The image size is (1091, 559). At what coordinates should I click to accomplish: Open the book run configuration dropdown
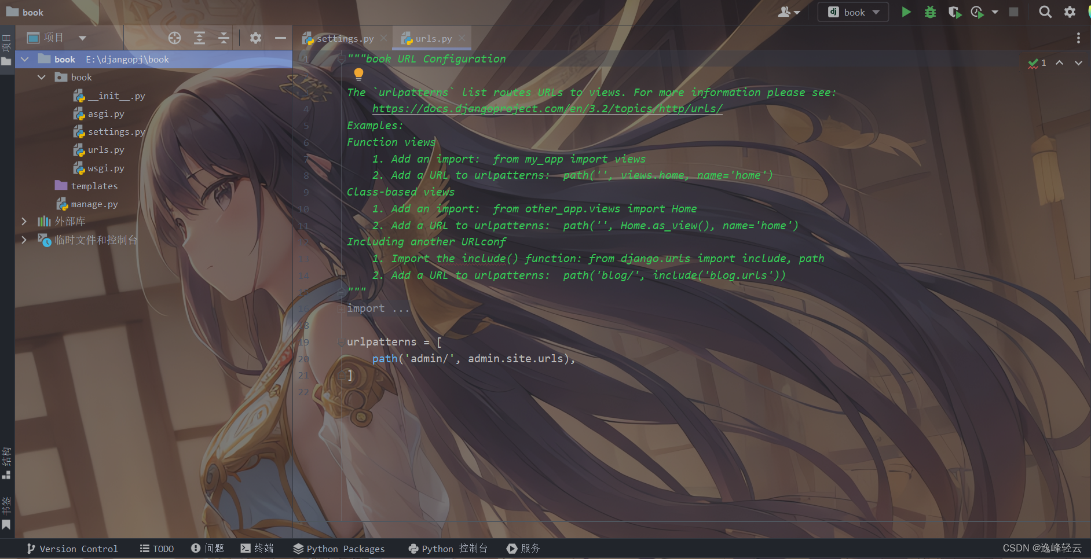click(853, 12)
